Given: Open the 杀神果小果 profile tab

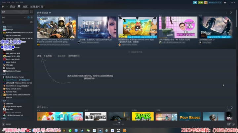Looking at the screenshot, I should click(x=37, y=7).
